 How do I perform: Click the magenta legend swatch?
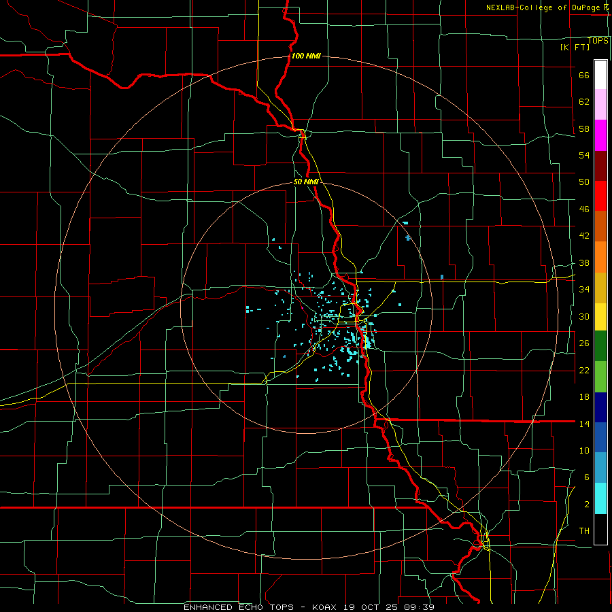click(600, 135)
